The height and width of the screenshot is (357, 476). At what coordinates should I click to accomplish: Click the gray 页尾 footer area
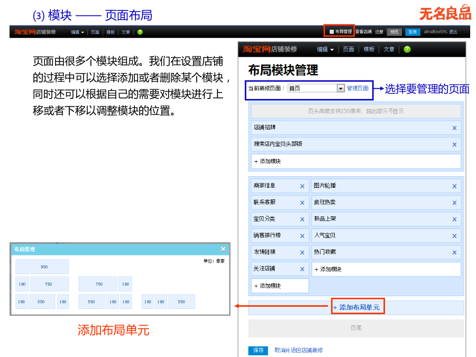(x=356, y=328)
